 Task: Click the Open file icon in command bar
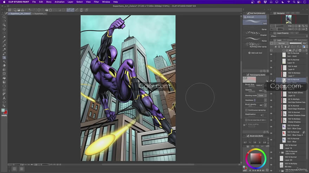click(19, 10)
